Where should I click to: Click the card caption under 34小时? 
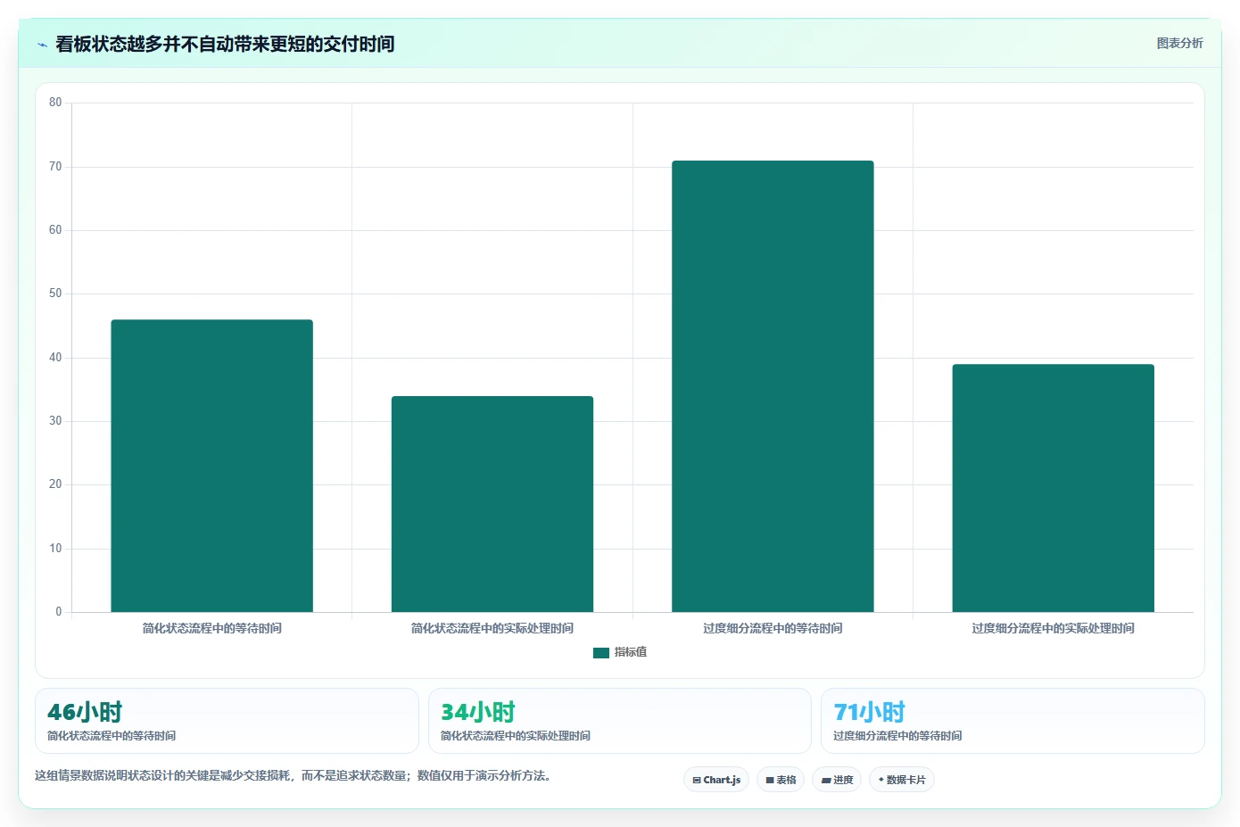tap(516, 736)
